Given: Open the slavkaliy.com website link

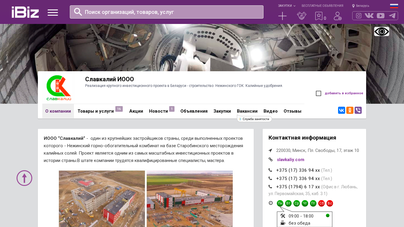Looking at the screenshot, I should pos(290,160).
